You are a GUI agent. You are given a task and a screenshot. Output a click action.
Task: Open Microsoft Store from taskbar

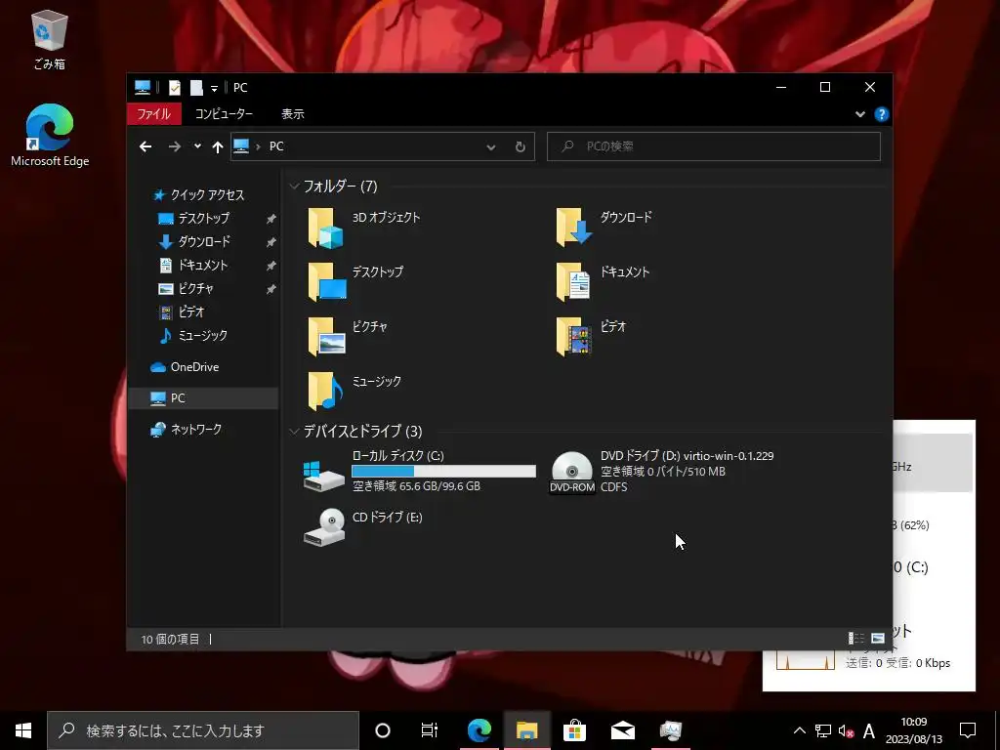[x=574, y=730]
